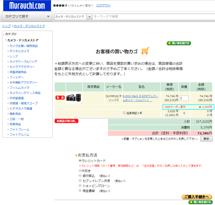This screenshot has height=205, width=215.
Task: Open カメラケース&バッグ category
Action: [x=23, y=62]
